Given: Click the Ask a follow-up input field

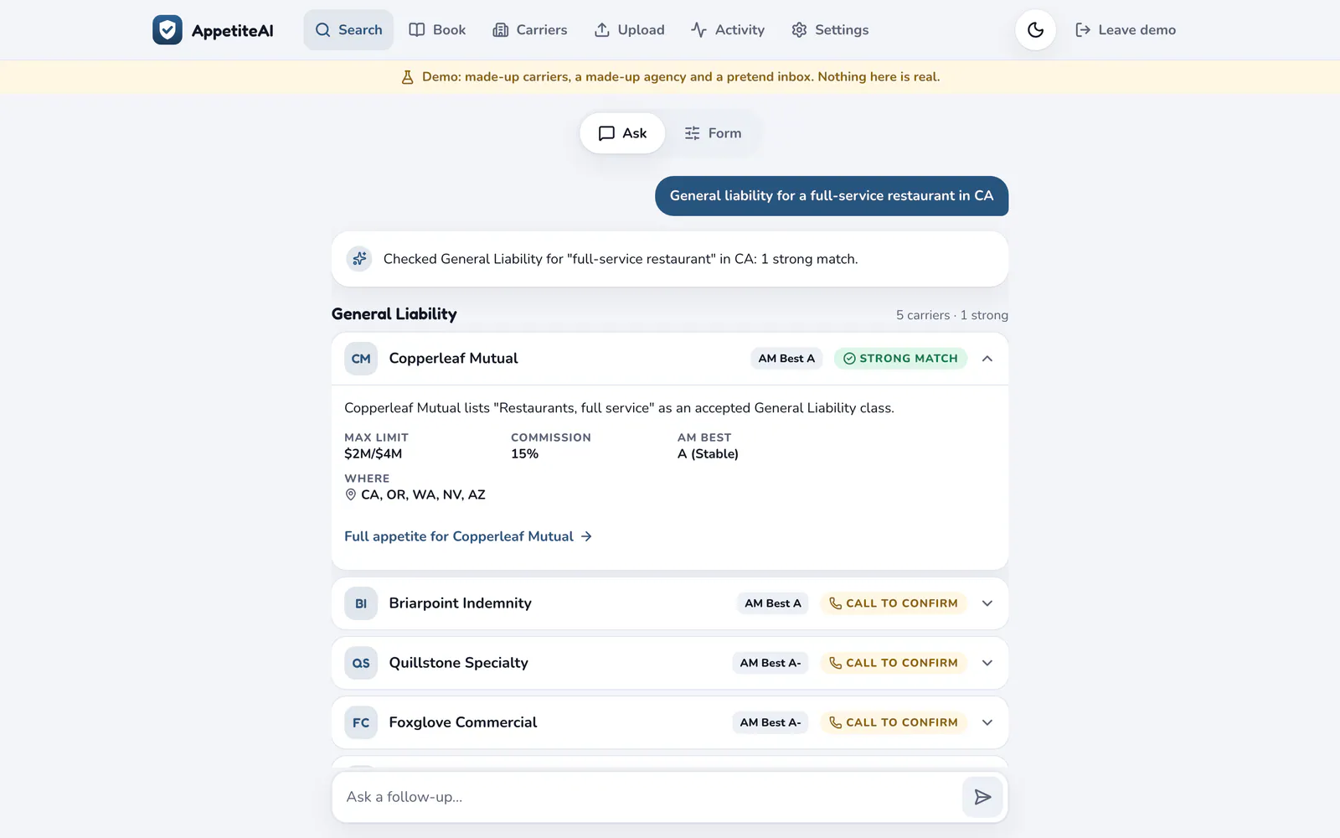Looking at the screenshot, I should (649, 797).
